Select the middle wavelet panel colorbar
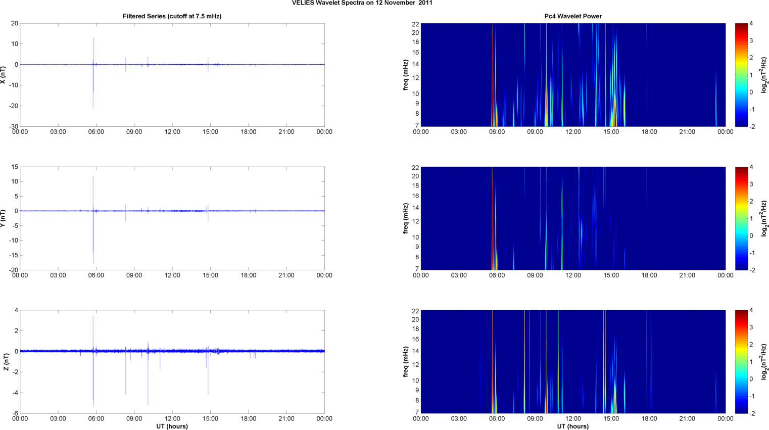This screenshot has height=430, width=769. (x=741, y=218)
